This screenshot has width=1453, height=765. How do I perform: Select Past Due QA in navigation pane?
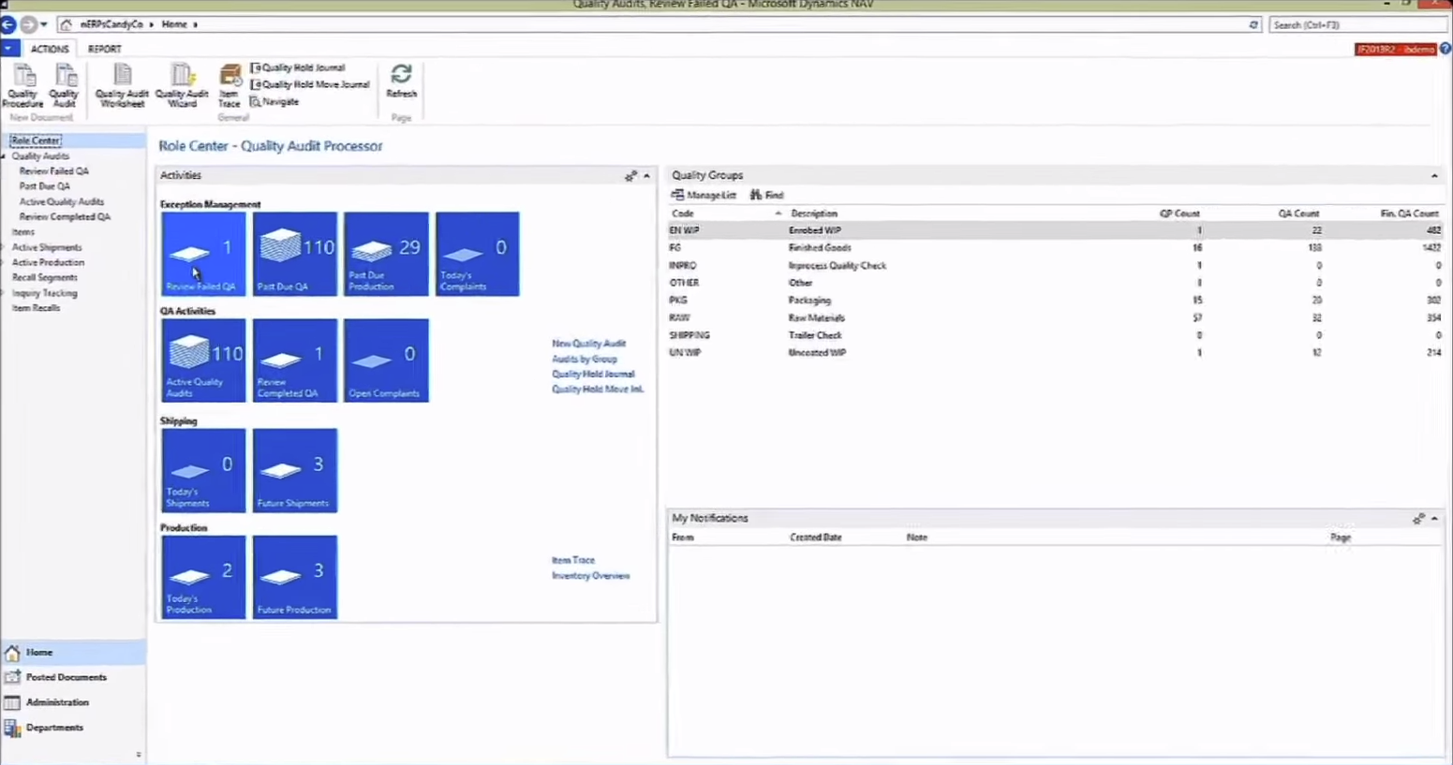[45, 186]
